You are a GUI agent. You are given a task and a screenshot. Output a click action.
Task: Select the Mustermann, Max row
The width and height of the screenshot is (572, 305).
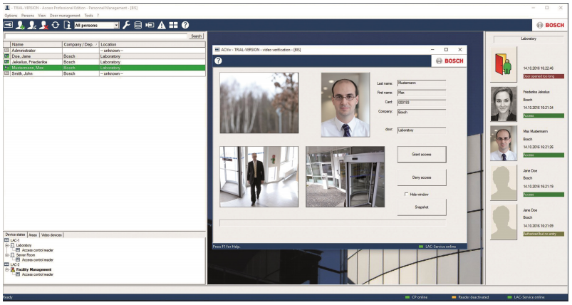pyautogui.click(x=104, y=68)
